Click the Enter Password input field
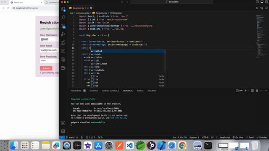269x151 pixels. (50, 61)
